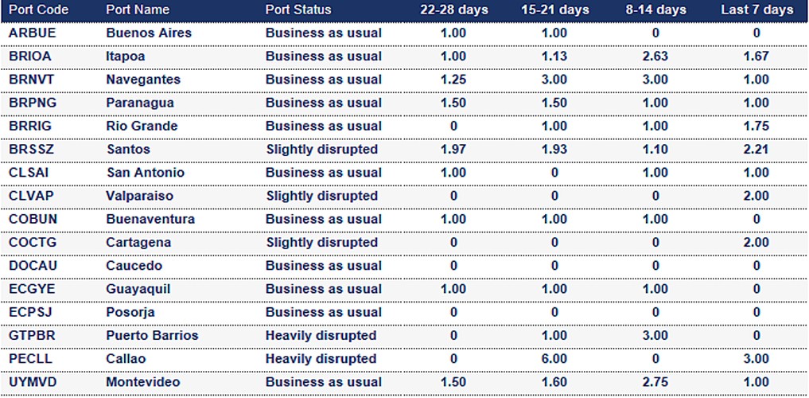
Task: Click the Port Code column header
Action: [x=38, y=10]
